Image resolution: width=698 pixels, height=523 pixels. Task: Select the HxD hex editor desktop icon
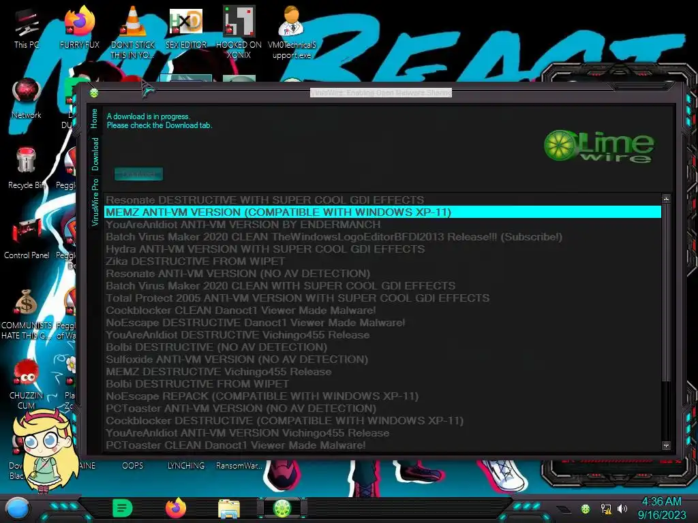coord(186,27)
